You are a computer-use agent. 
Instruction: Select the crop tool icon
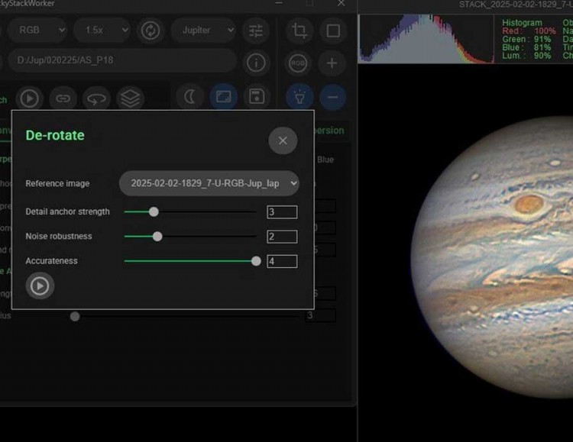pyautogui.click(x=299, y=31)
